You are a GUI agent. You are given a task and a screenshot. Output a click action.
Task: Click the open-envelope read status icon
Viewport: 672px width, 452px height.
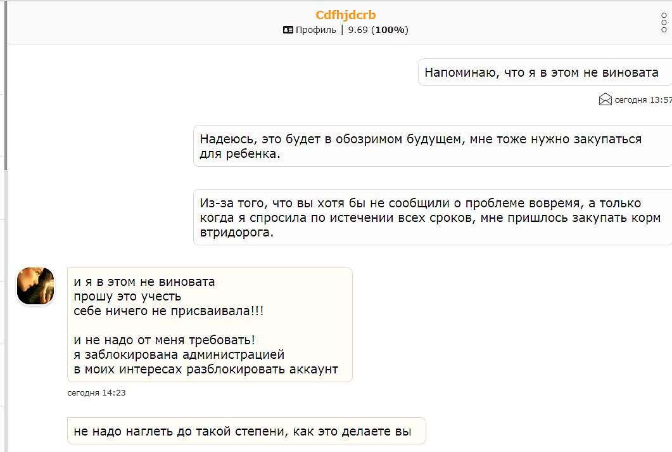(605, 100)
